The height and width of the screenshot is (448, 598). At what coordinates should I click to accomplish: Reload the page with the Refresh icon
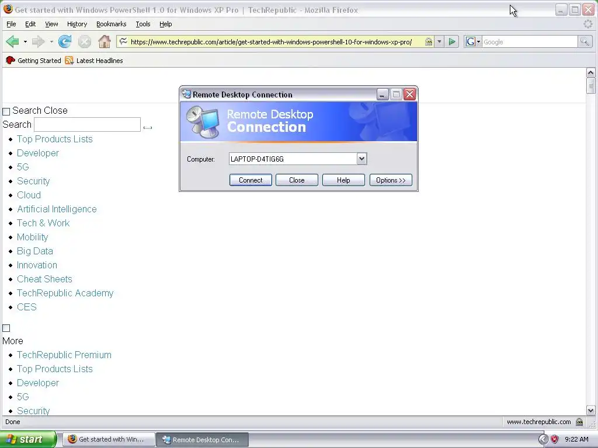pyautogui.click(x=65, y=41)
